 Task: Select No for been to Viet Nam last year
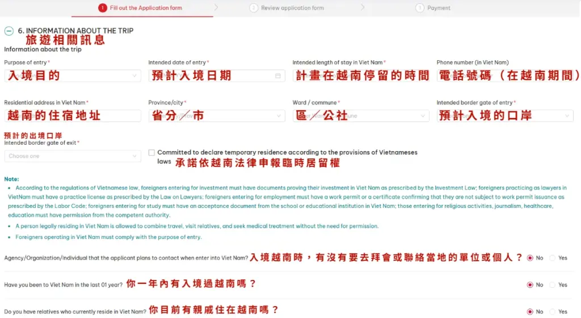pos(530,284)
